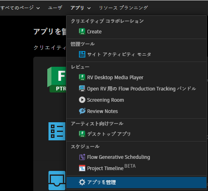Screen dimensions: 208x191
Task: Click the Open RV bundle icon
Action: click(x=82, y=88)
